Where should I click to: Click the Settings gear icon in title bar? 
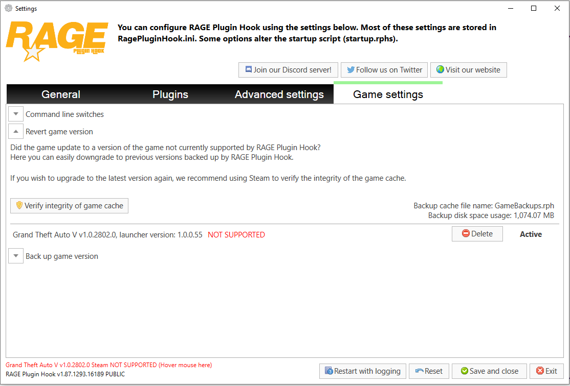click(8, 8)
